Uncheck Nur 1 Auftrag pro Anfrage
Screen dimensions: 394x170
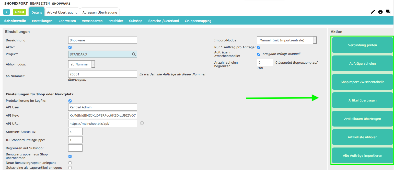[x=259, y=47]
